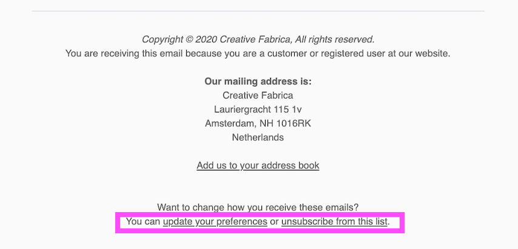Click the "Amsterdam, NH 1016RK" address line
Screen dimensions: 518x249
pos(258,123)
